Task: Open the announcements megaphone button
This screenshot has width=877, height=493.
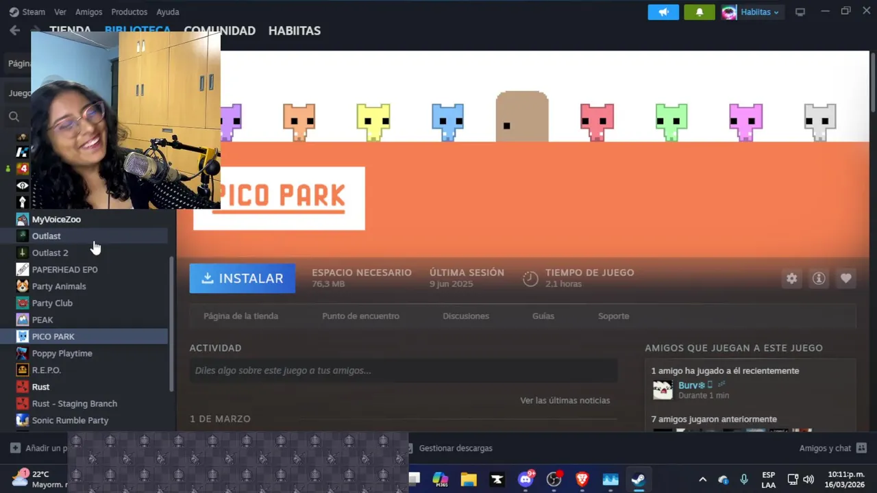Action: coord(663,12)
